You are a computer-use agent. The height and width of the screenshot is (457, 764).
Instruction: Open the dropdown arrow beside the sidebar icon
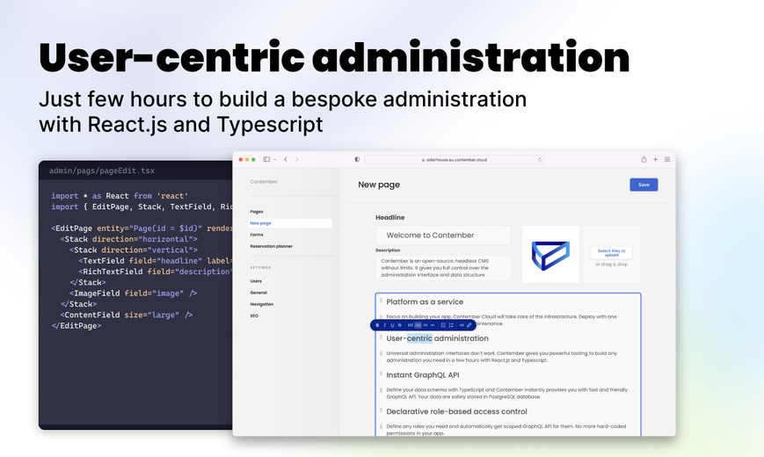[275, 159]
